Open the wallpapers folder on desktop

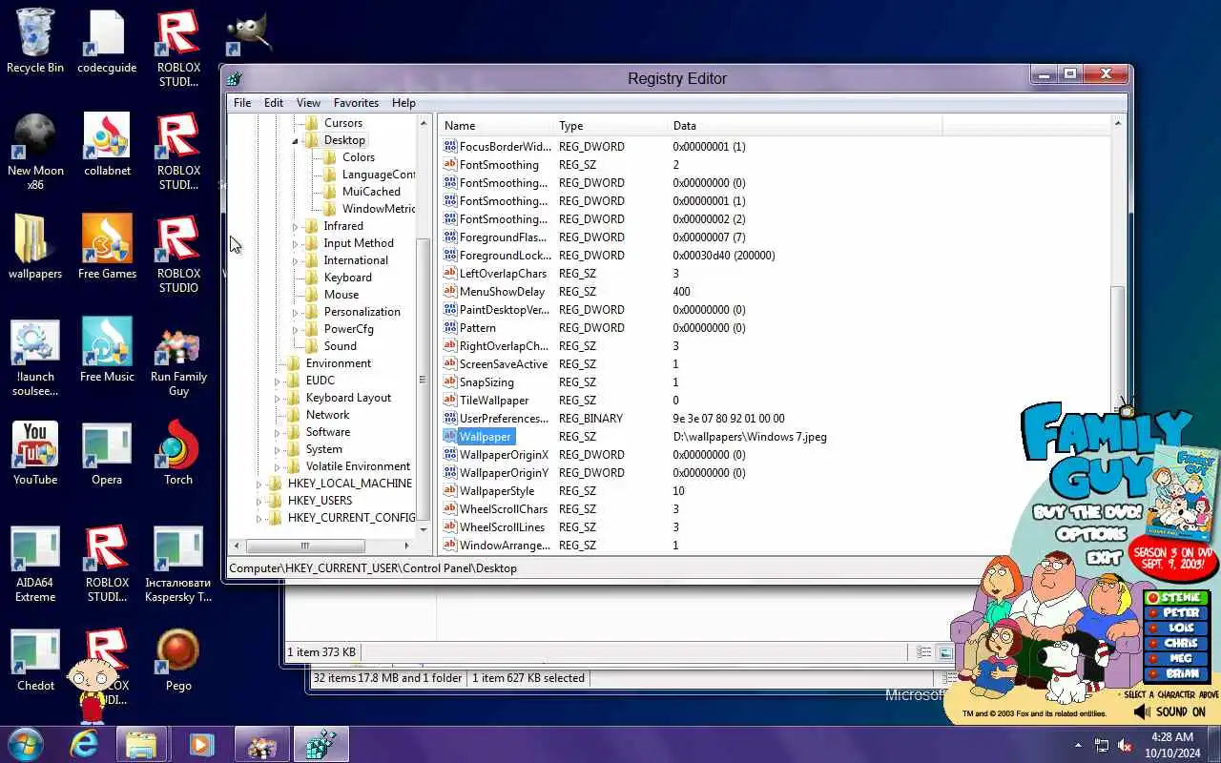click(x=35, y=247)
